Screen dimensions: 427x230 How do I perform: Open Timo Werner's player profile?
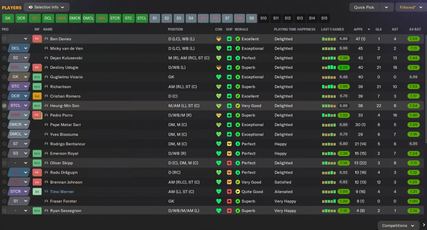click(x=62, y=192)
